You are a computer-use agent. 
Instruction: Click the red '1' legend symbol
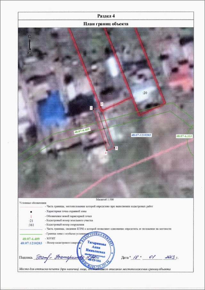click(31, 216)
